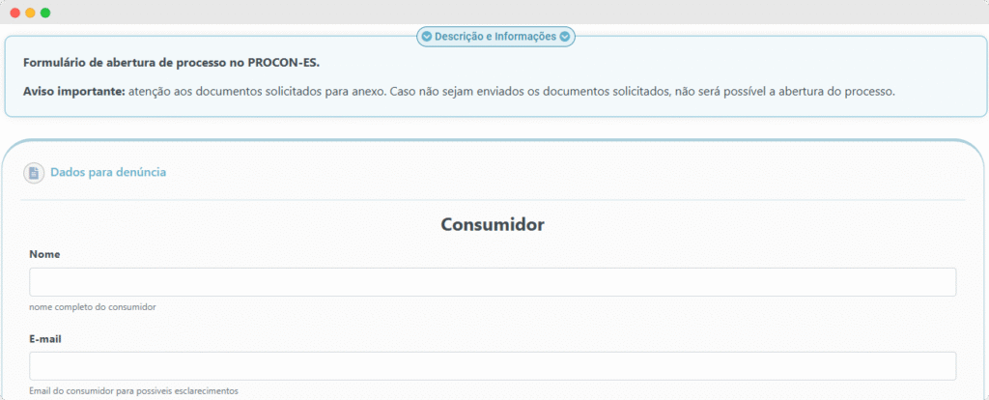Maximize window using the green button

click(x=45, y=13)
